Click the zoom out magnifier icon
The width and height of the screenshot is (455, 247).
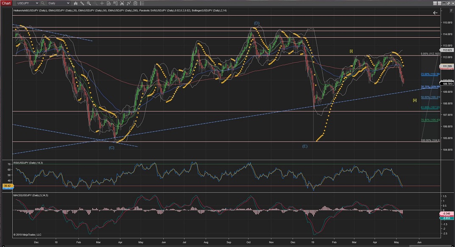[x=95, y=3]
